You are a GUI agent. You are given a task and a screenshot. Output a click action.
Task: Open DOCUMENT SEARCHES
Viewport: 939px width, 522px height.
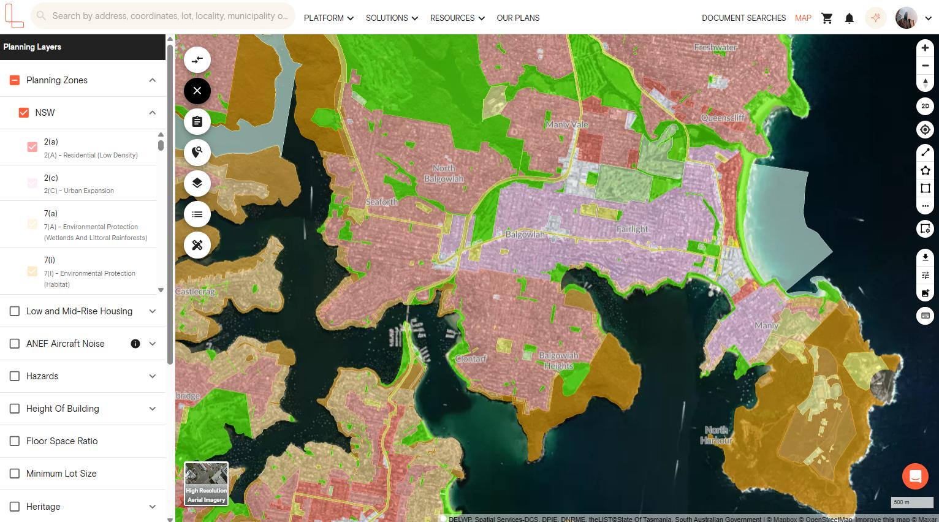(743, 18)
